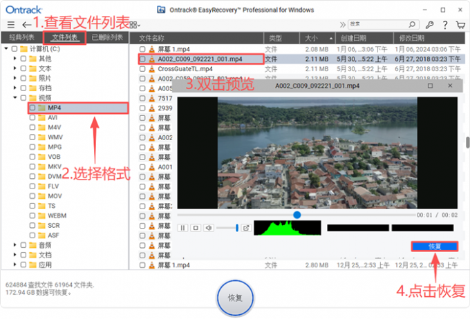Open the hamburger menu
The width and height of the screenshot is (470, 319).
[x=11, y=25]
